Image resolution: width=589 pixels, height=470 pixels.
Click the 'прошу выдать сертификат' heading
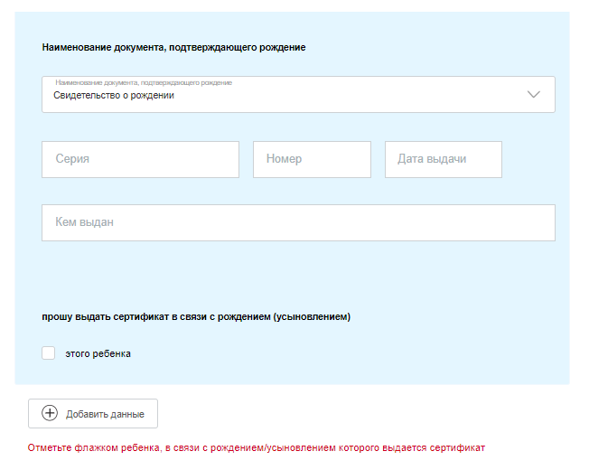pyautogui.click(x=196, y=317)
